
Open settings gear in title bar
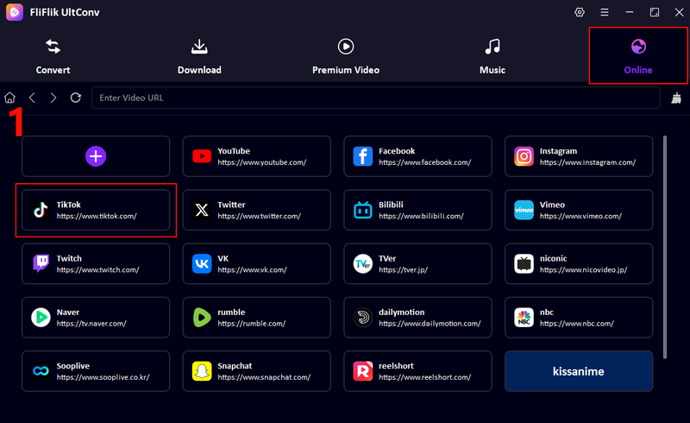coord(580,12)
